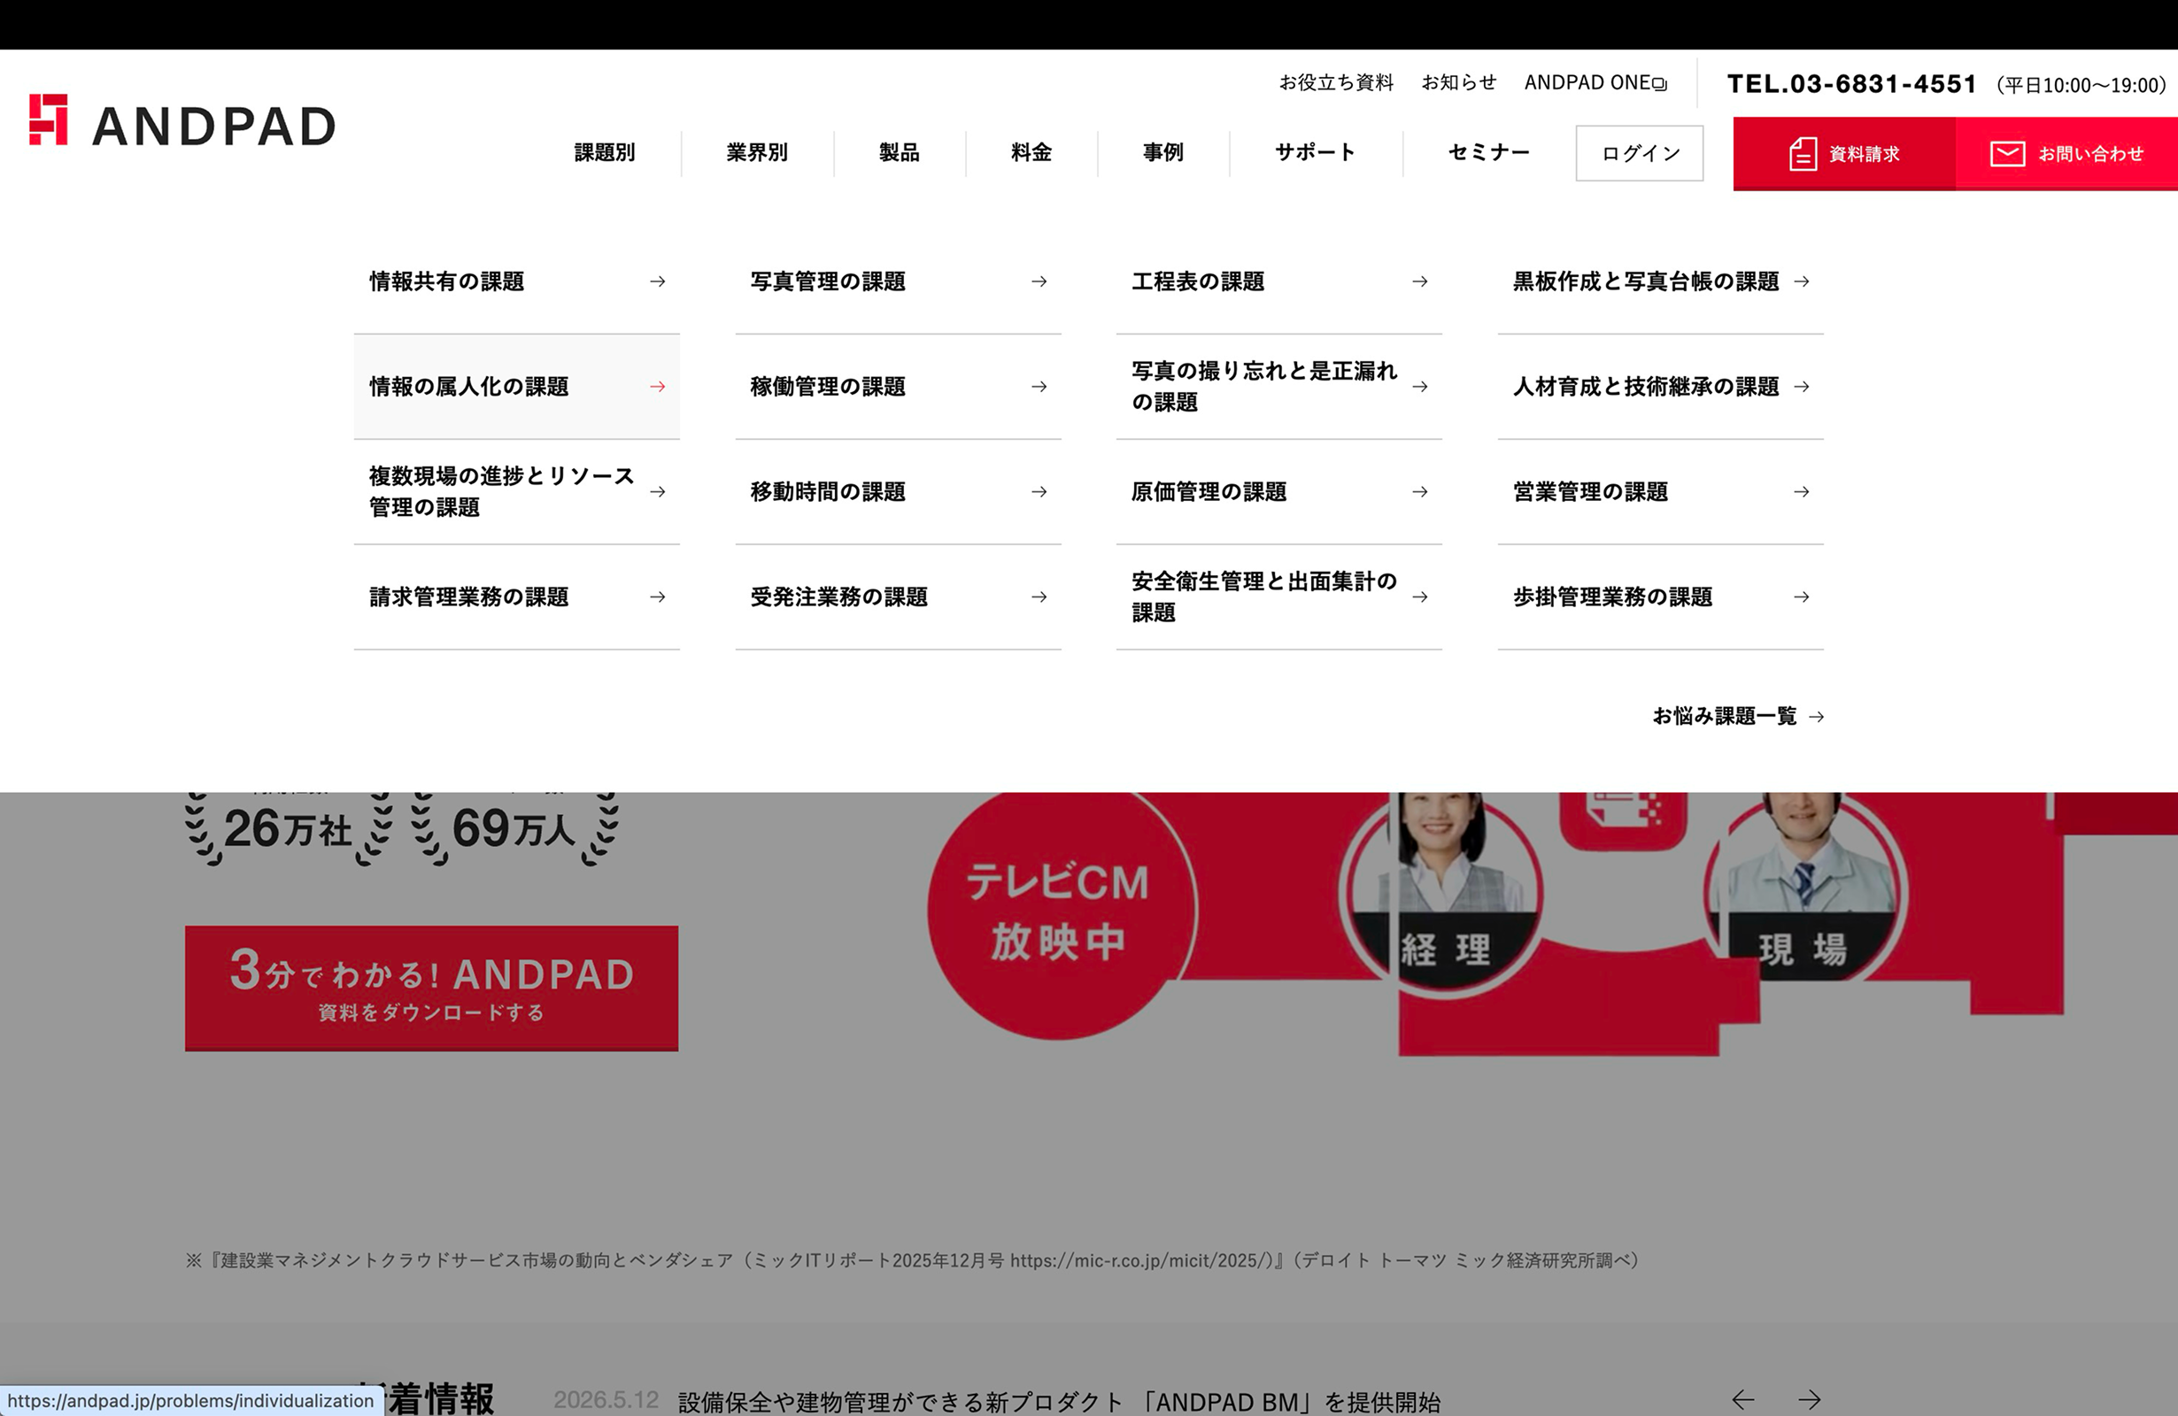Select 受発注業務の課題 menu entry

pyautogui.click(x=898, y=597)
